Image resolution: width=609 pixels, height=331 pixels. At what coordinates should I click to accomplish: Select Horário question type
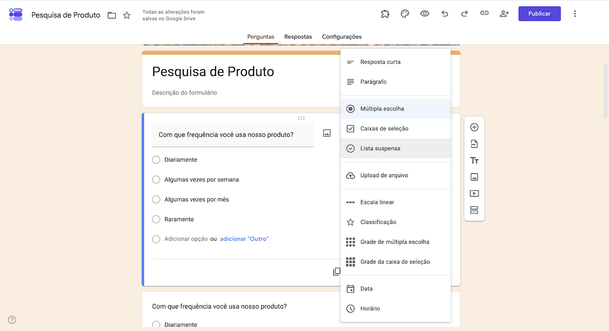(395, 309)
